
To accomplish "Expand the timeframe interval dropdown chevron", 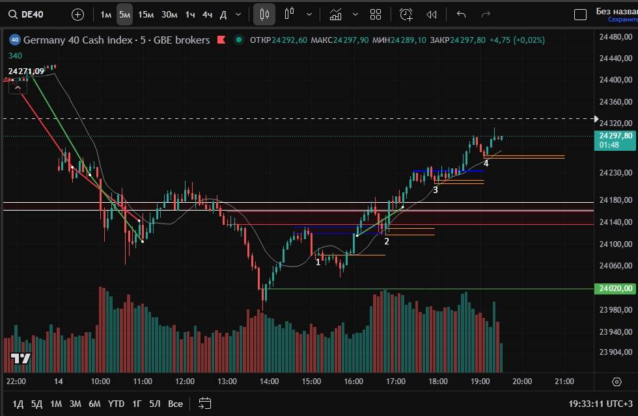I will coord(238,14).
